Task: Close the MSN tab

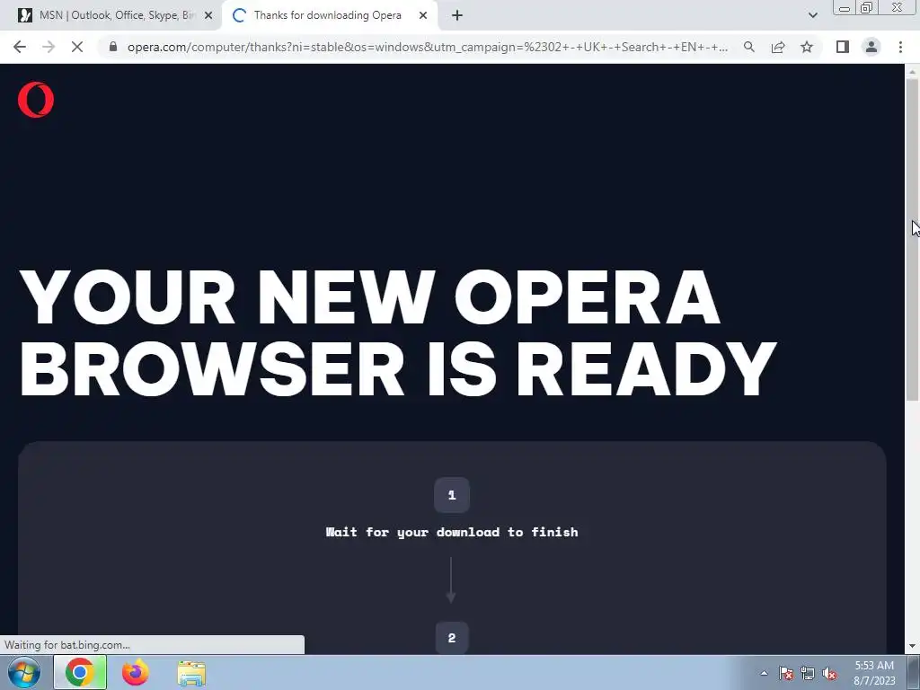Action: [x=208, y=15]
